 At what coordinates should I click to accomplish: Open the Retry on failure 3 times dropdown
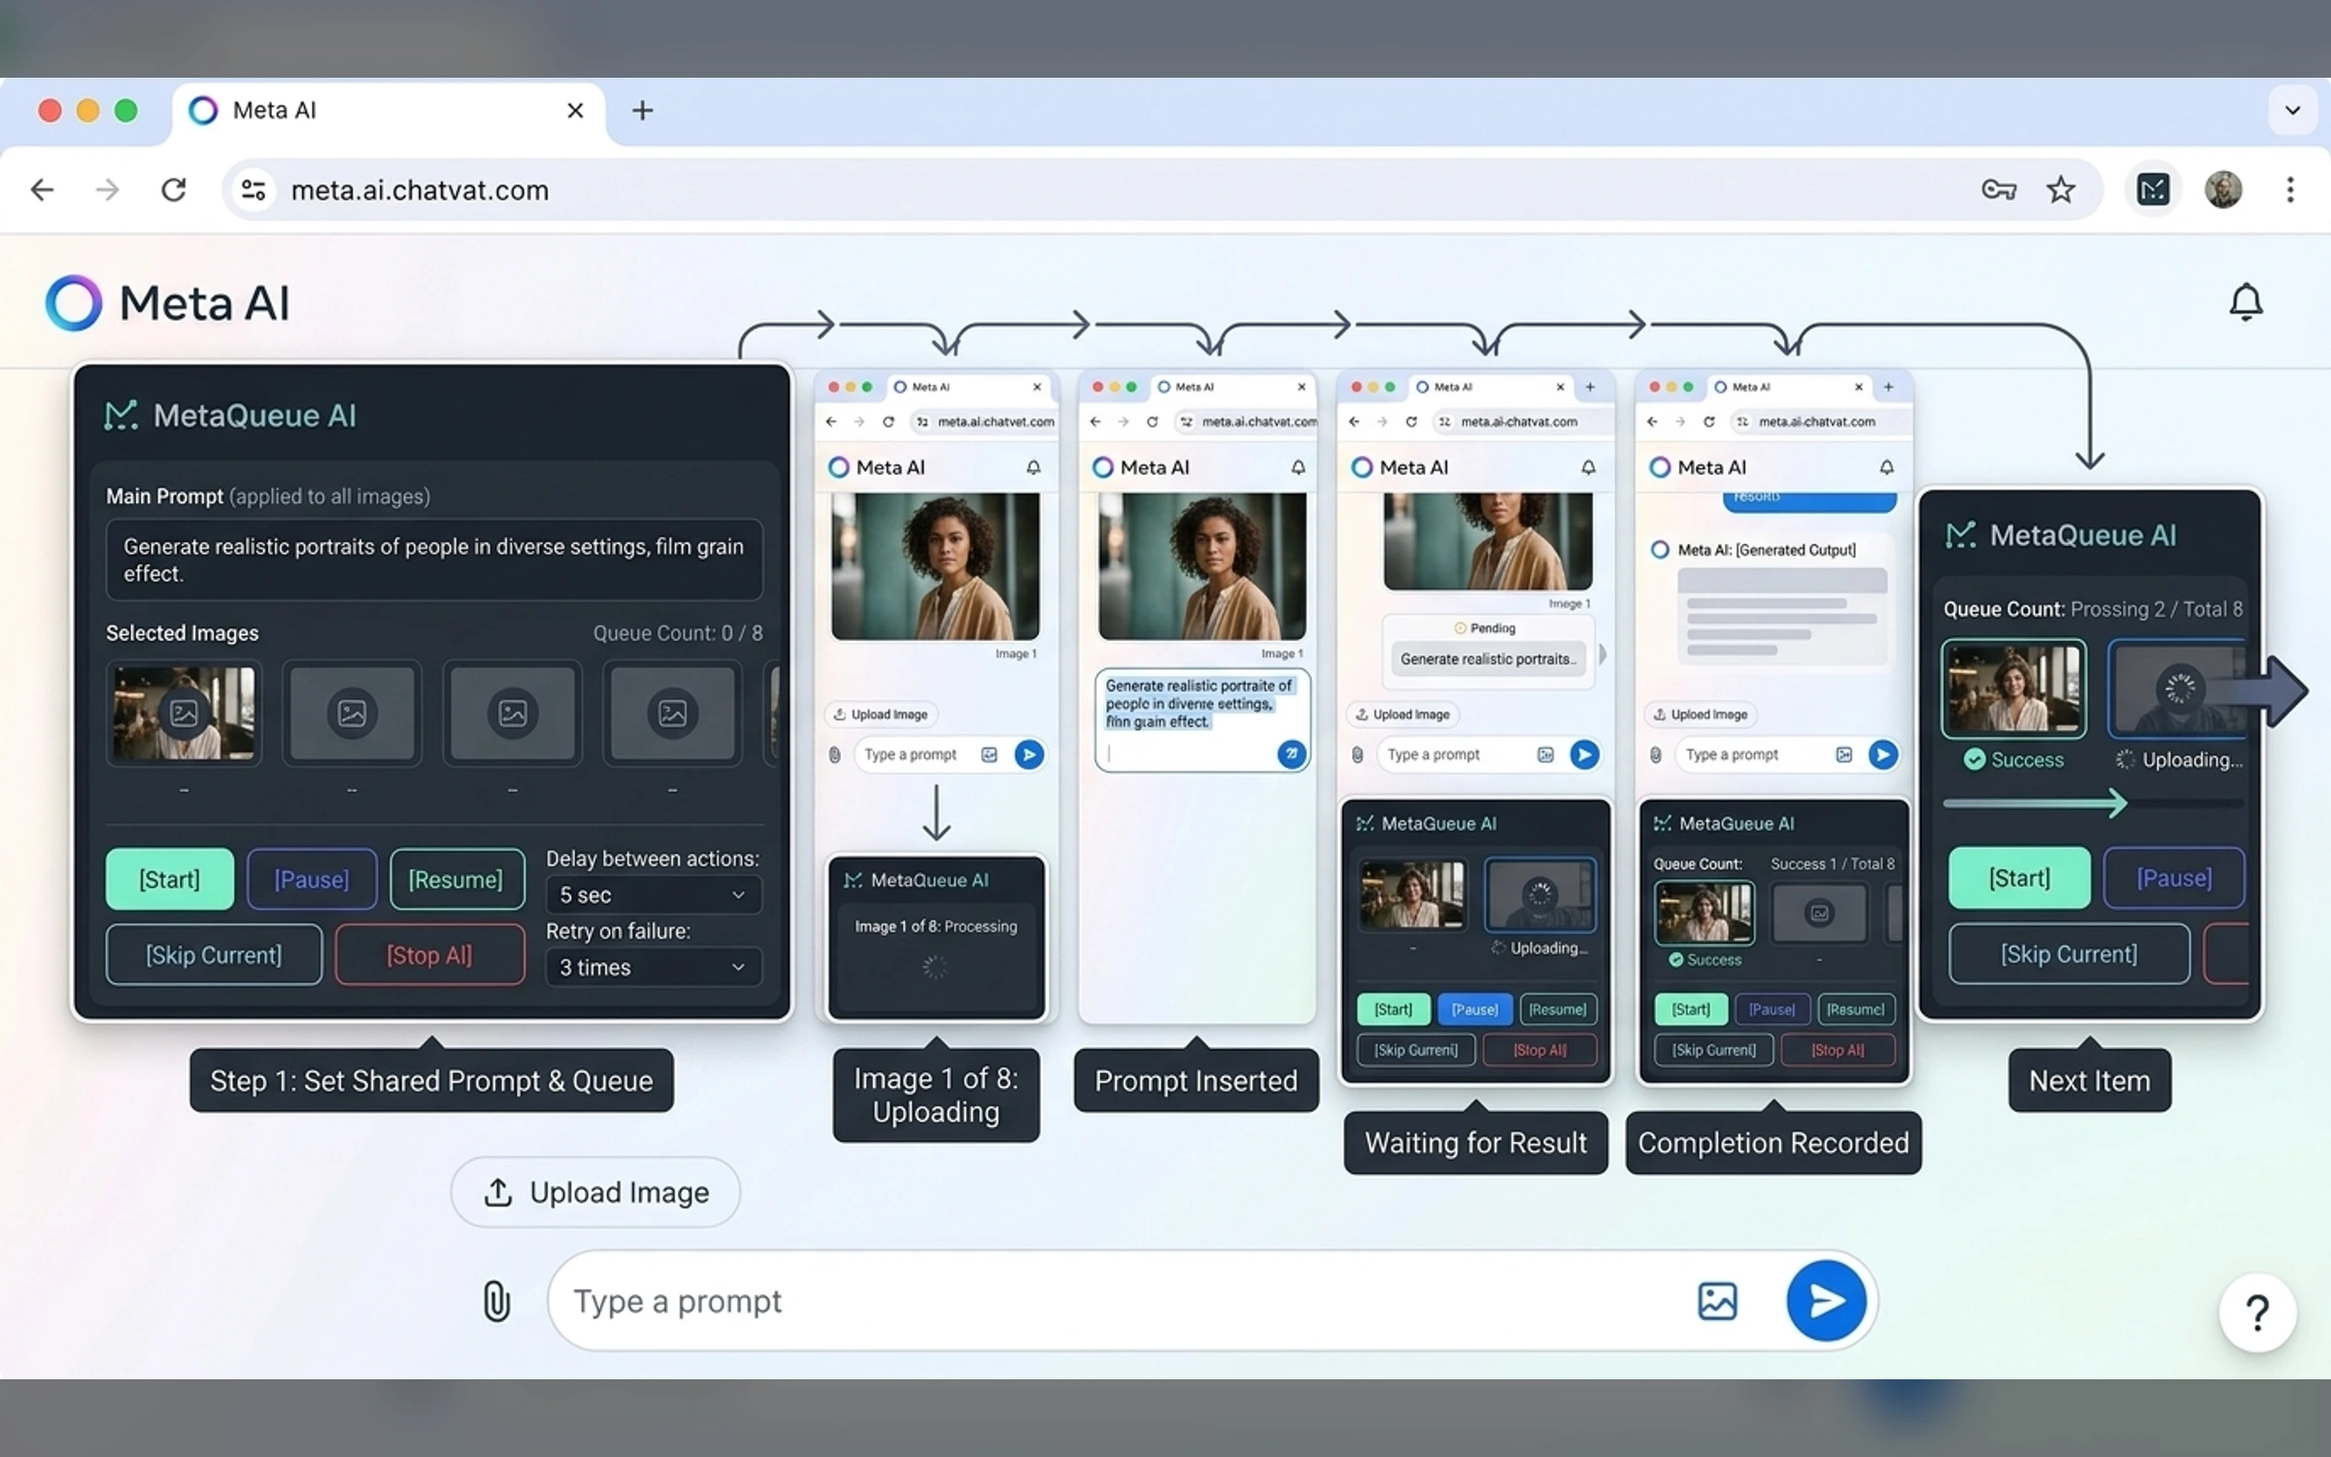coord(653,967)
